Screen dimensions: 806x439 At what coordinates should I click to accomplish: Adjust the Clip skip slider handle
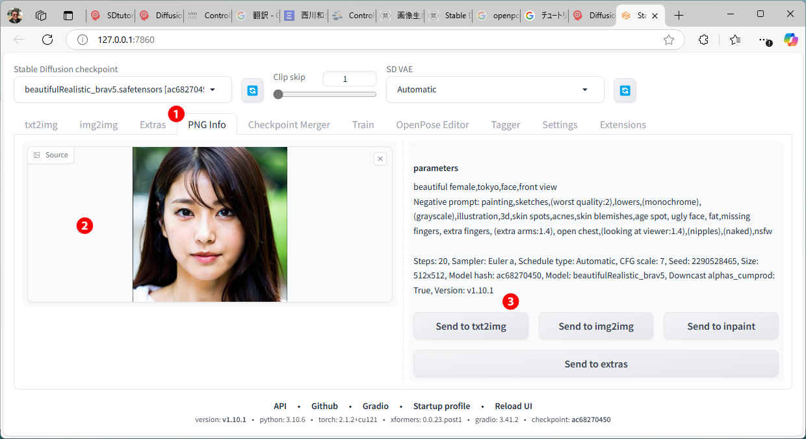(x=278, y=94)
